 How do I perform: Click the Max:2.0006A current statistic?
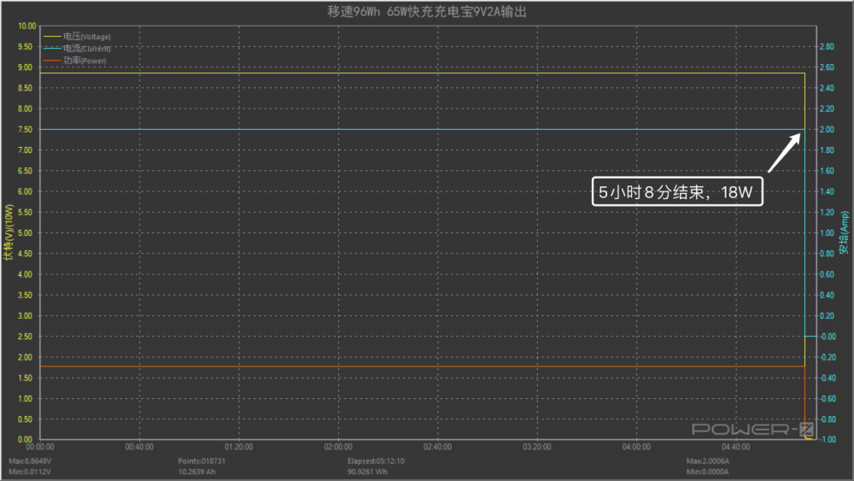click(708, 460)
